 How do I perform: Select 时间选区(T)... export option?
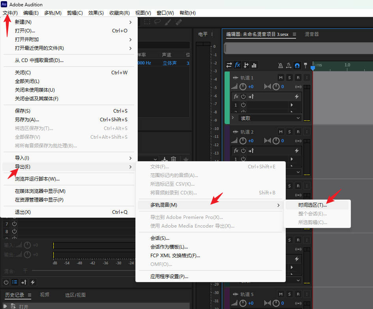click(x=317, y=205)
